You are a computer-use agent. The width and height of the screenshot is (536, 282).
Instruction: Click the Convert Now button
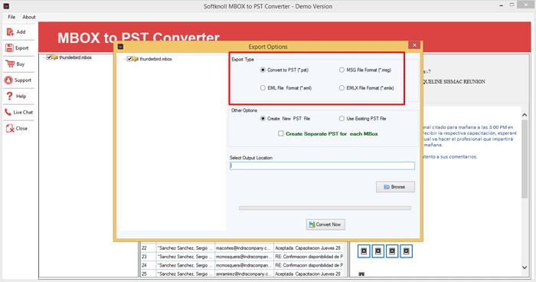click(325, 225)
